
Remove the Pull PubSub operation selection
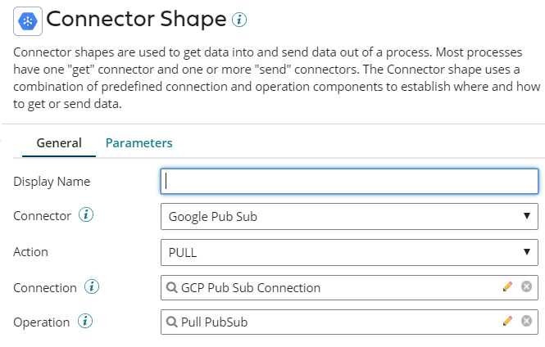(526, 322)
